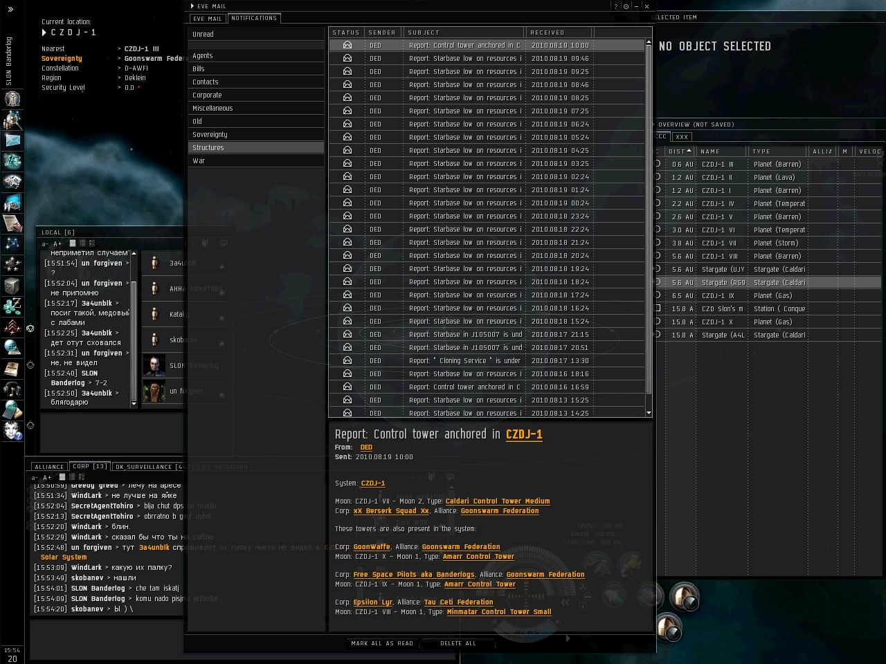Click scroll-down arrow in Local chat
Screen dimensions: 886x664
pyautogui.click(x=134, y=405)
